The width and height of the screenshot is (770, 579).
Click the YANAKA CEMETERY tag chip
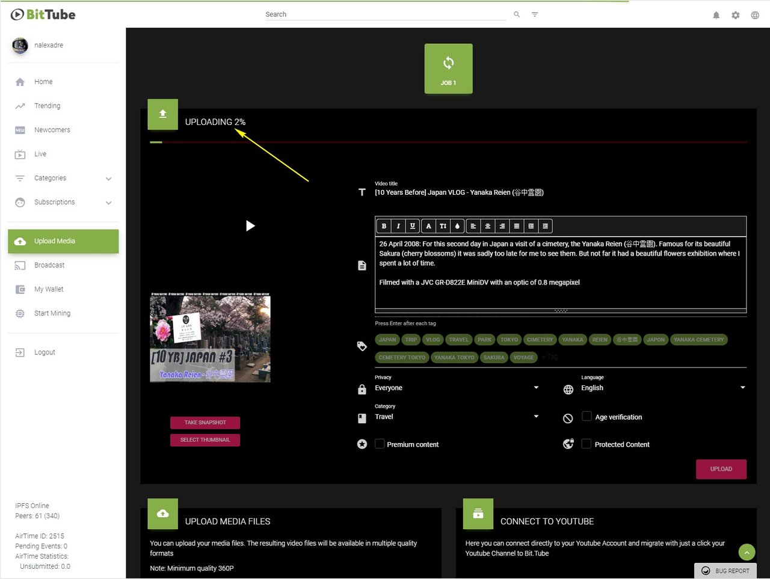pos(699,340)
